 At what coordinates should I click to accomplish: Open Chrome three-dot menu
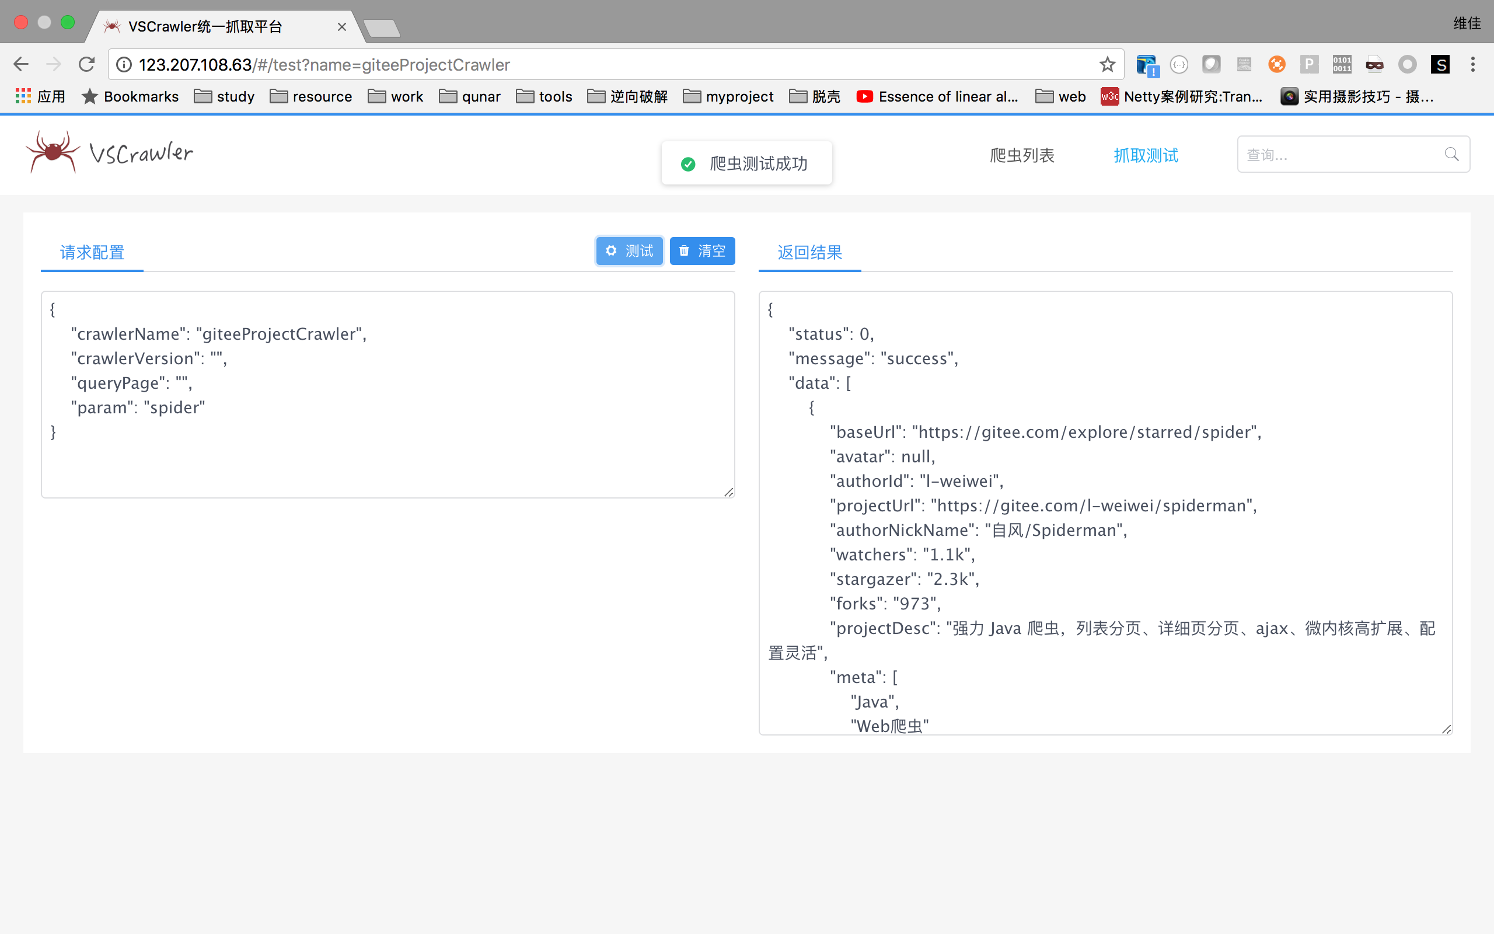pos(1472,64)
